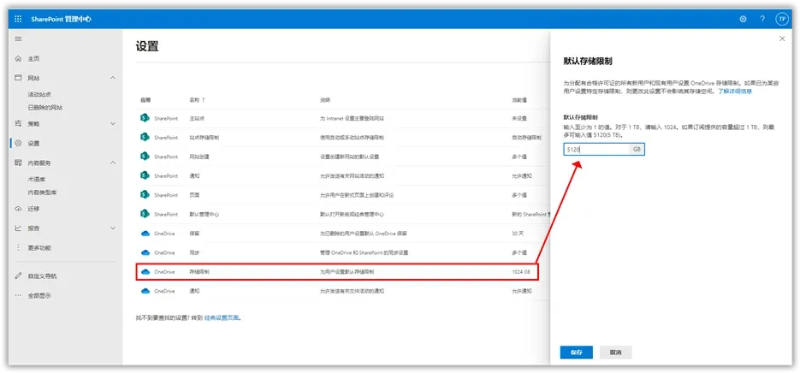Click the OneDrive cloud icon in 保留 row
Image resolution: width=800 pixels, height=373 pixels.
pyautogui.click(x=145, y=234)
